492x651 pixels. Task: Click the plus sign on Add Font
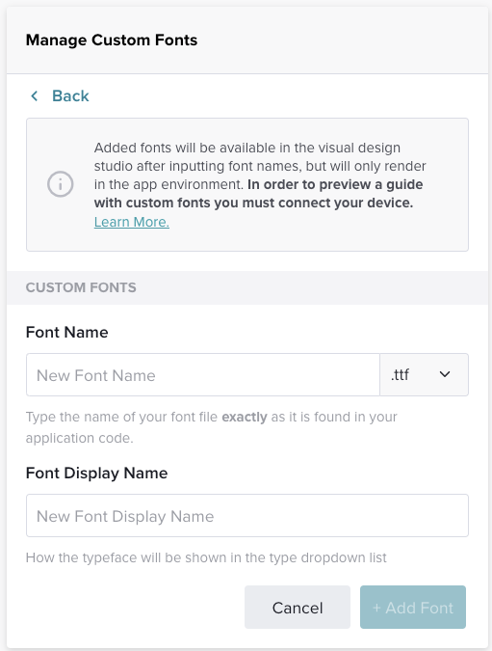376,608
